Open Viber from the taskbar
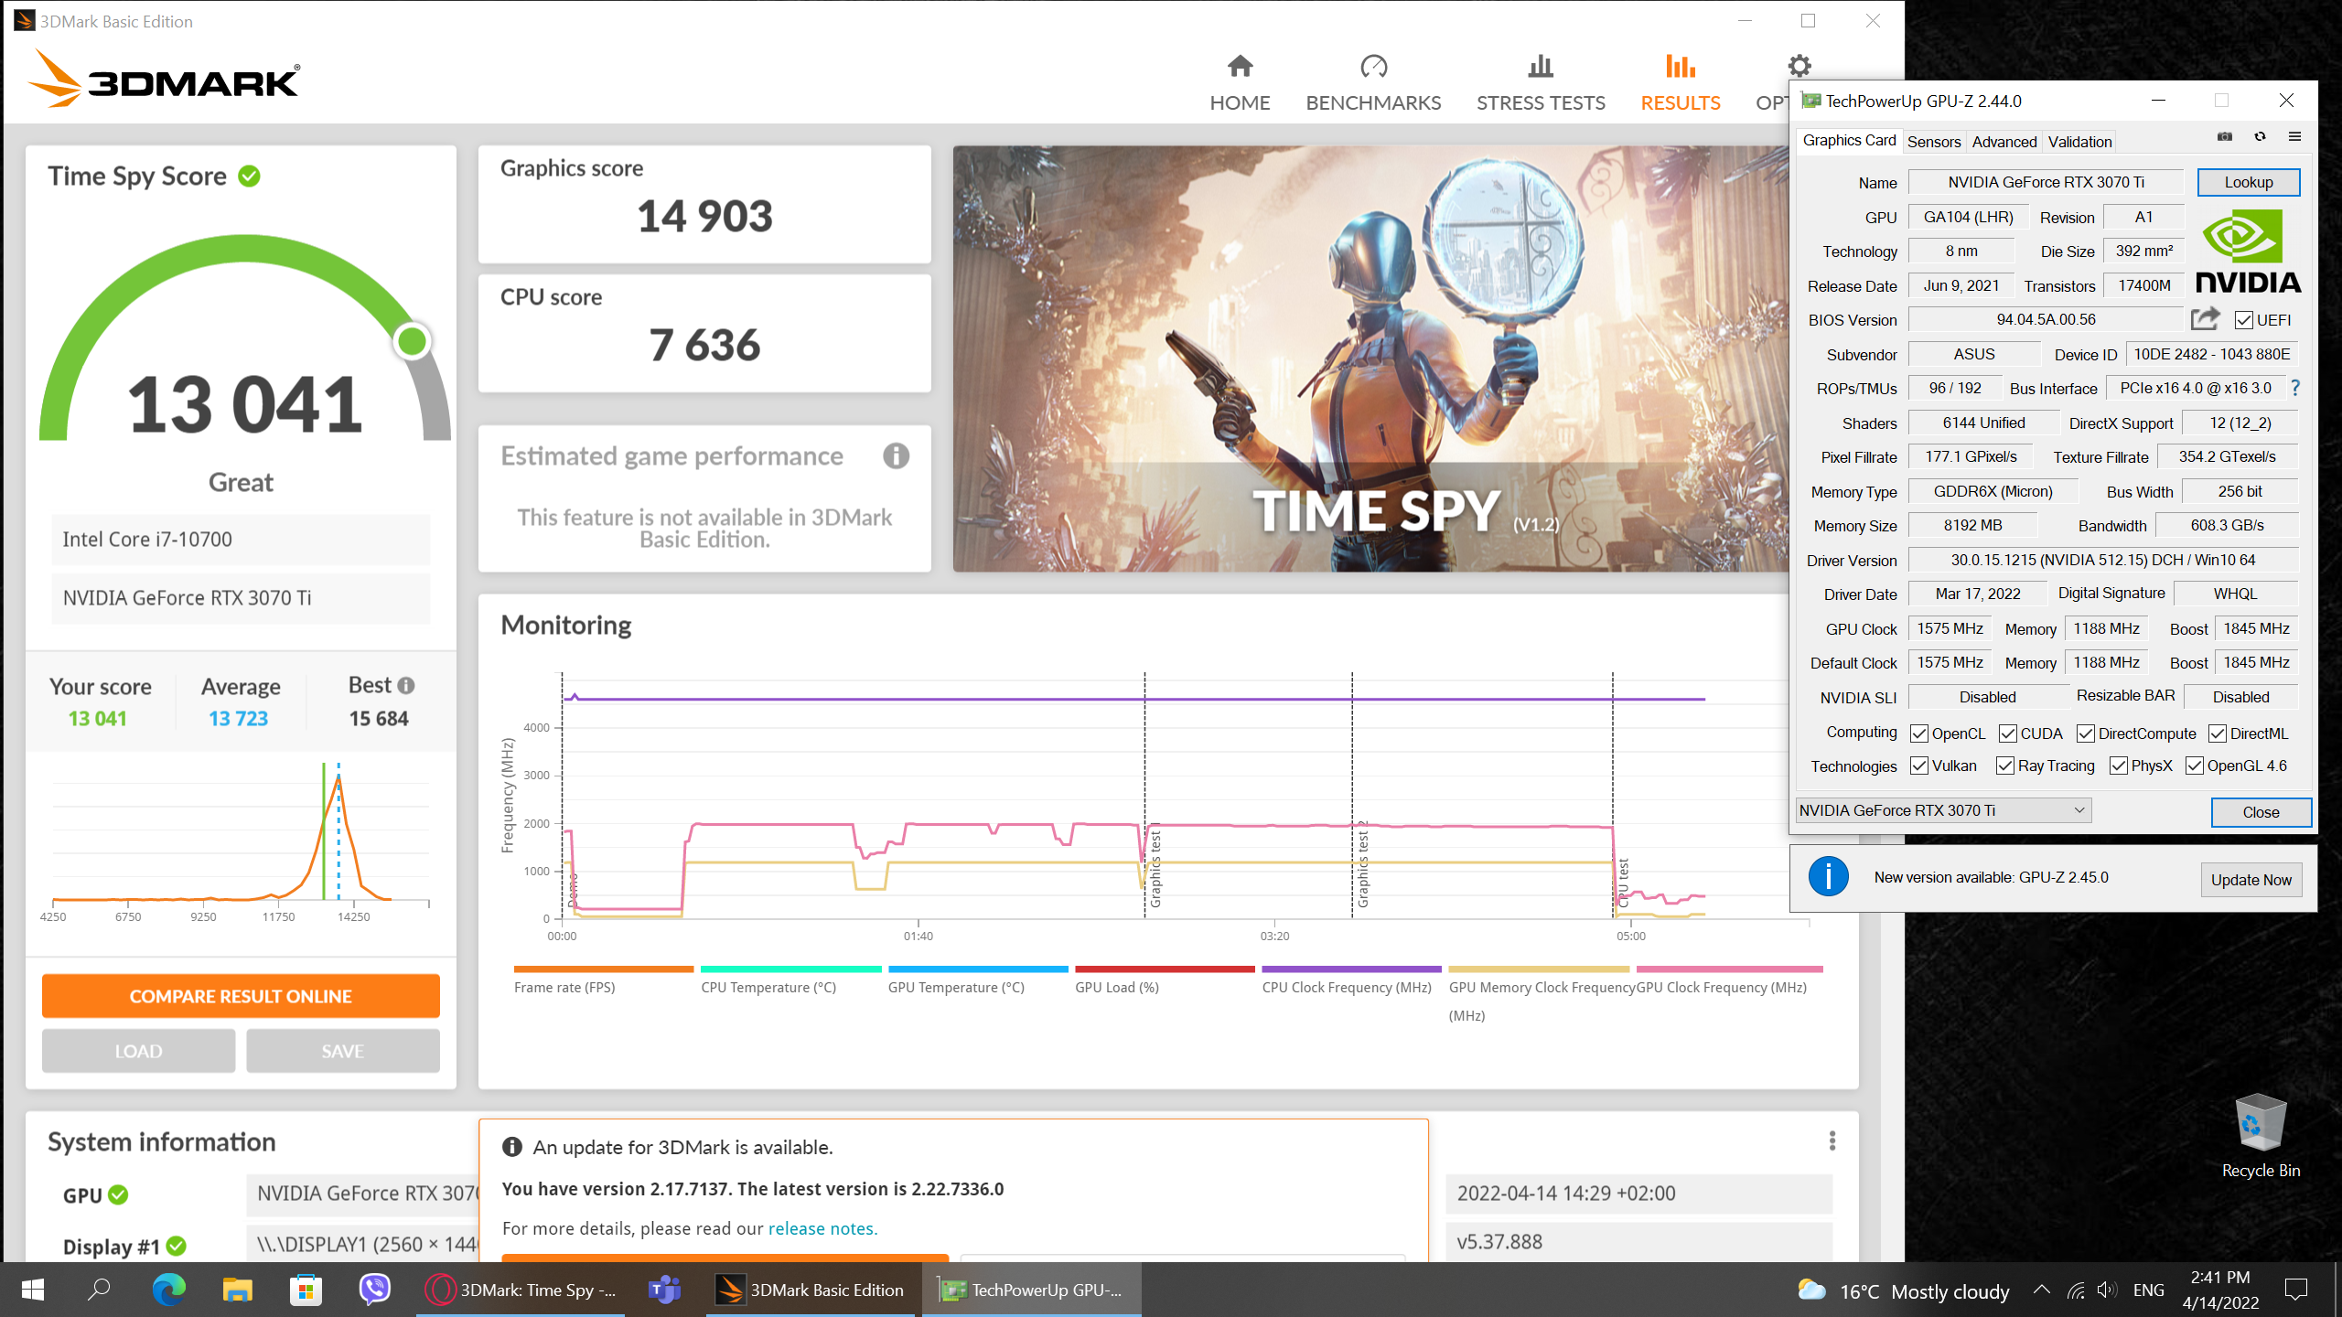 pyautogui.click(x=374, y=1290)
